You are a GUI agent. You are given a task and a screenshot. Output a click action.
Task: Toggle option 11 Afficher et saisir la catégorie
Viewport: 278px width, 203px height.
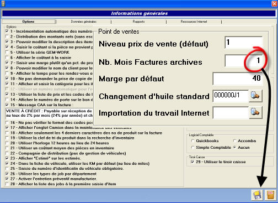click(x=7, y=84)
